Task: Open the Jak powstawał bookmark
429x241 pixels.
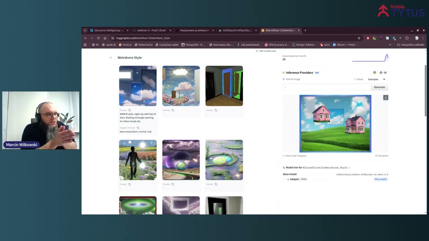Action: click(249, 45)
